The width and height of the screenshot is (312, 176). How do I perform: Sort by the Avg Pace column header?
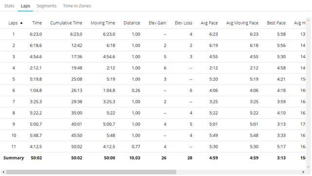209,23
